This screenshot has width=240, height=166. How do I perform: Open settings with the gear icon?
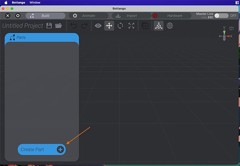tap(18, 16)
